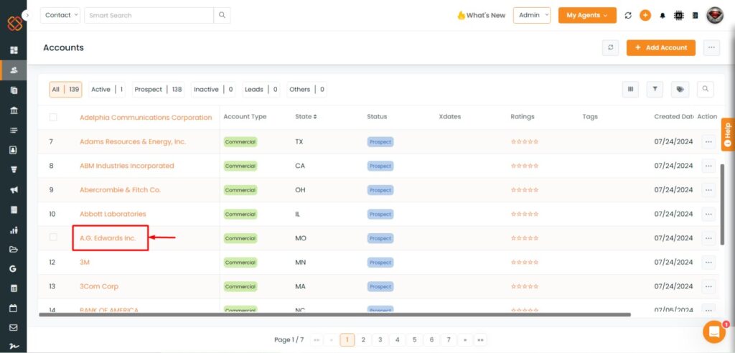Open the calendar icon in sidebar
735x353 pixels.
tap(14, 308)
